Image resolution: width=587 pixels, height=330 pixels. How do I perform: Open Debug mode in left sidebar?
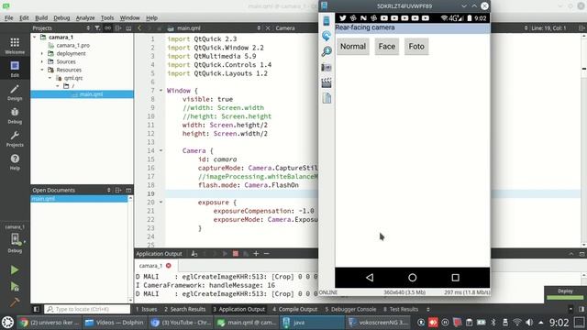pyautogui.click(x=15, y=115)
